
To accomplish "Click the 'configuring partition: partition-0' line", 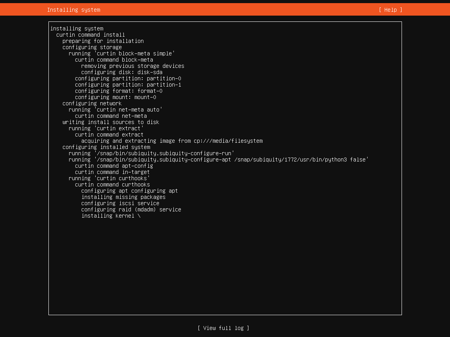I will 128,78.
